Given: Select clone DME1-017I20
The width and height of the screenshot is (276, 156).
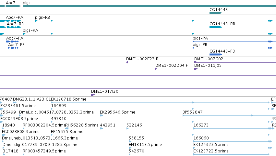Looking at the screenshot, I should click(105, 91).
